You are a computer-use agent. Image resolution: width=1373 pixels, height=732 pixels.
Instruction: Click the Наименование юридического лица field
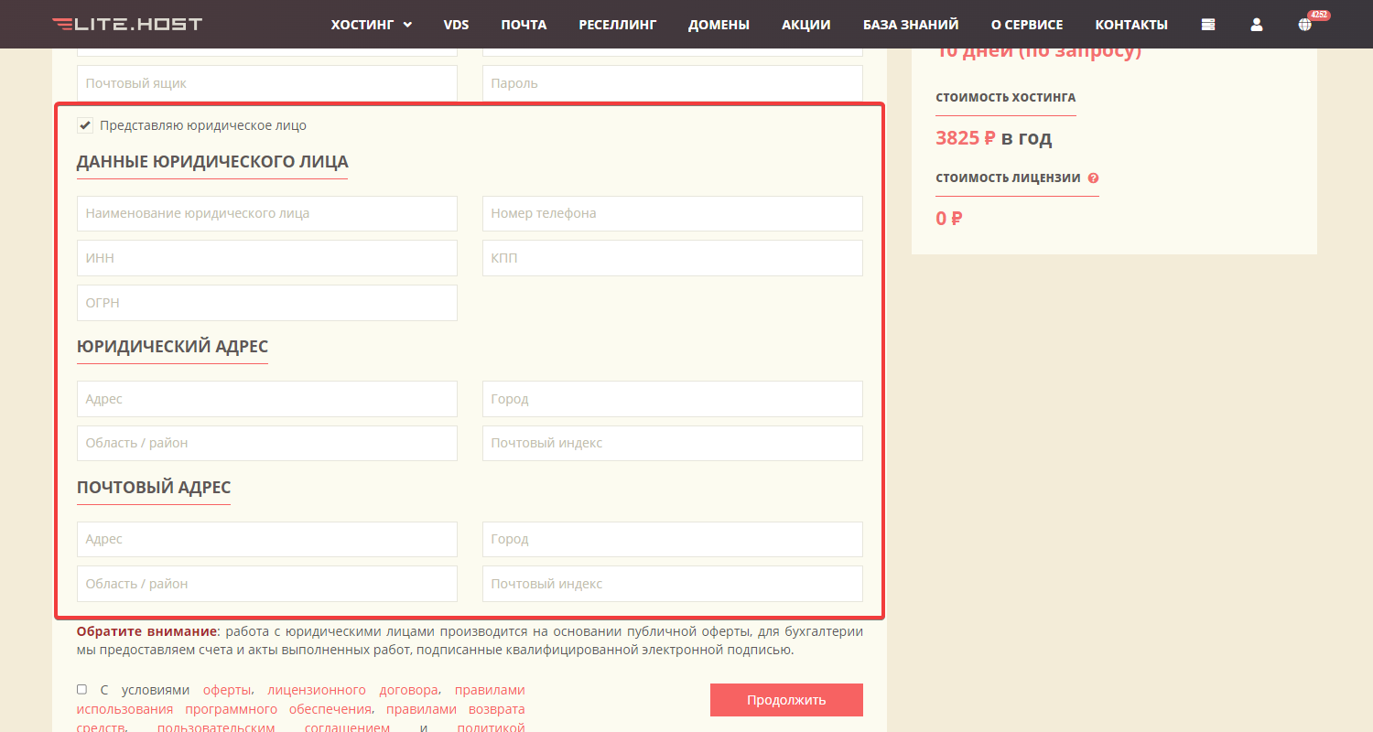pos(267,213)
